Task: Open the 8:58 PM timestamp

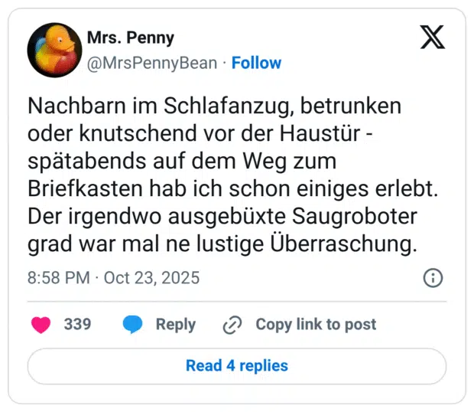Action: coord(58,277)
